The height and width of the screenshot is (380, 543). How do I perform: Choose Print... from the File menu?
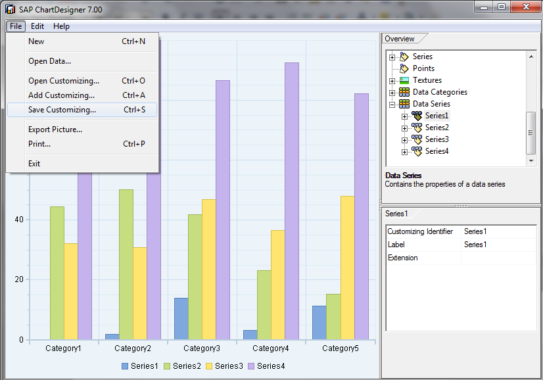click(82, 144)
